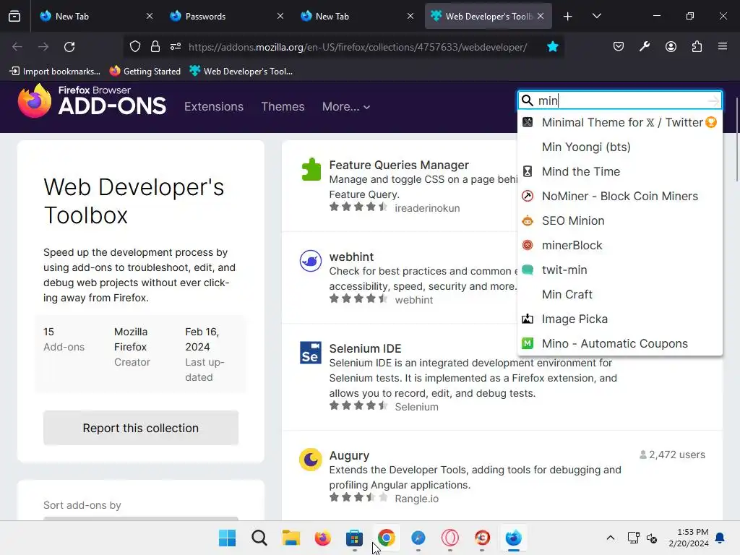
Task: Click into the add-ons search field
Action: [x=619, y=100]
